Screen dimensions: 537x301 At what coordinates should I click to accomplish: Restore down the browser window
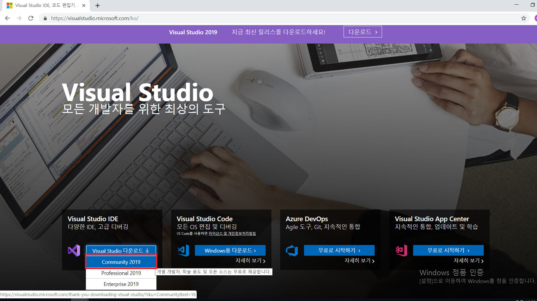[533, 5]
